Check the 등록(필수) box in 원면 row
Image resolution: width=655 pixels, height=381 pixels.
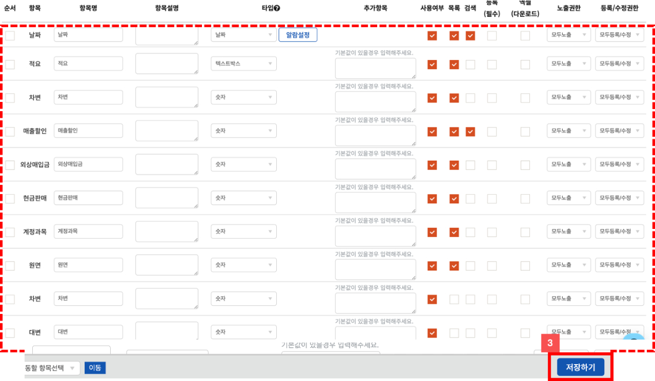pos(492,266)
